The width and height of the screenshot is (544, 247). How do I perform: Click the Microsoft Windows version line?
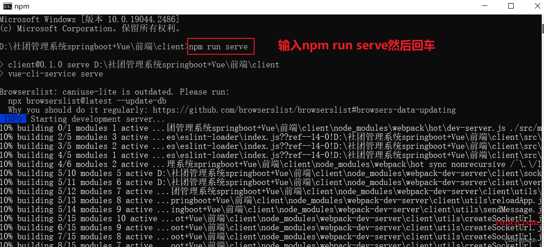pyautogui.click(x=90, y=19)
